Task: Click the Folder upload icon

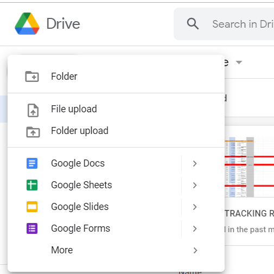Action: [33, 132]
